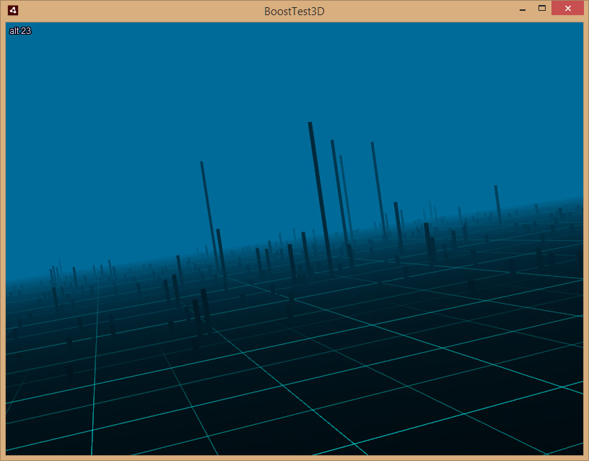This screenshot has height=461, width=589.
Task: Close the BoostTest3D window
Action: point(567,8)
